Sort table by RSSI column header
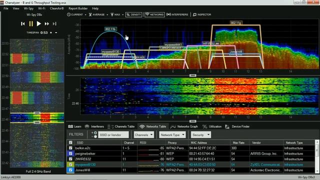320x180 pixels. pos(143,142)
